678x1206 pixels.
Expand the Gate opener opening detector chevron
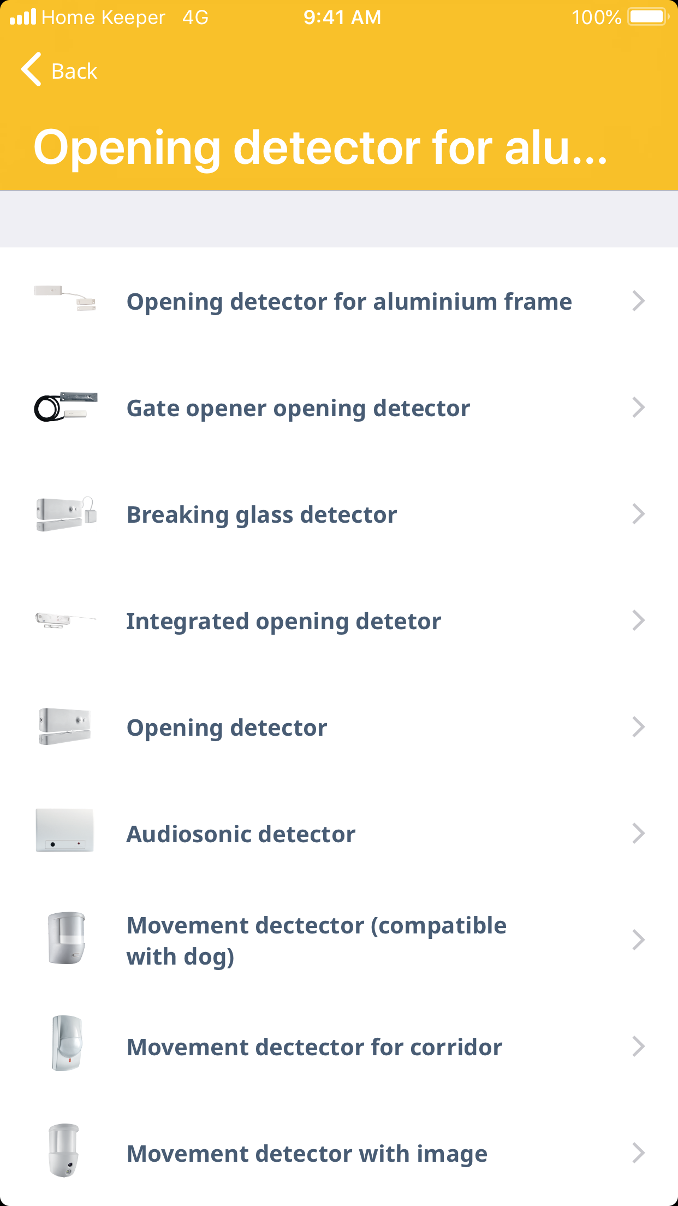(638, 407)
